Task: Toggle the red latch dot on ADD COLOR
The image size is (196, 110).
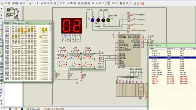Action: [79, 57]
